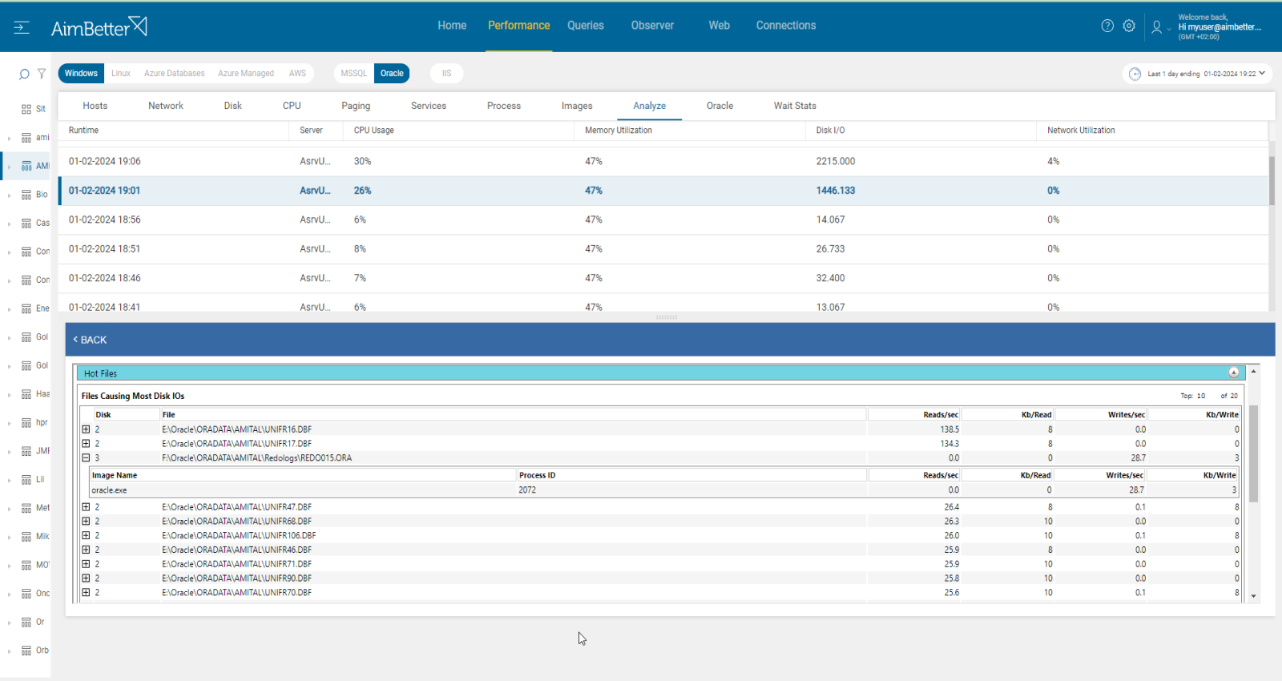1282x681 pixels.
Task: Collapse the REDO015.ORA file row
Action: pyautogui.click(x=86, y=458)
